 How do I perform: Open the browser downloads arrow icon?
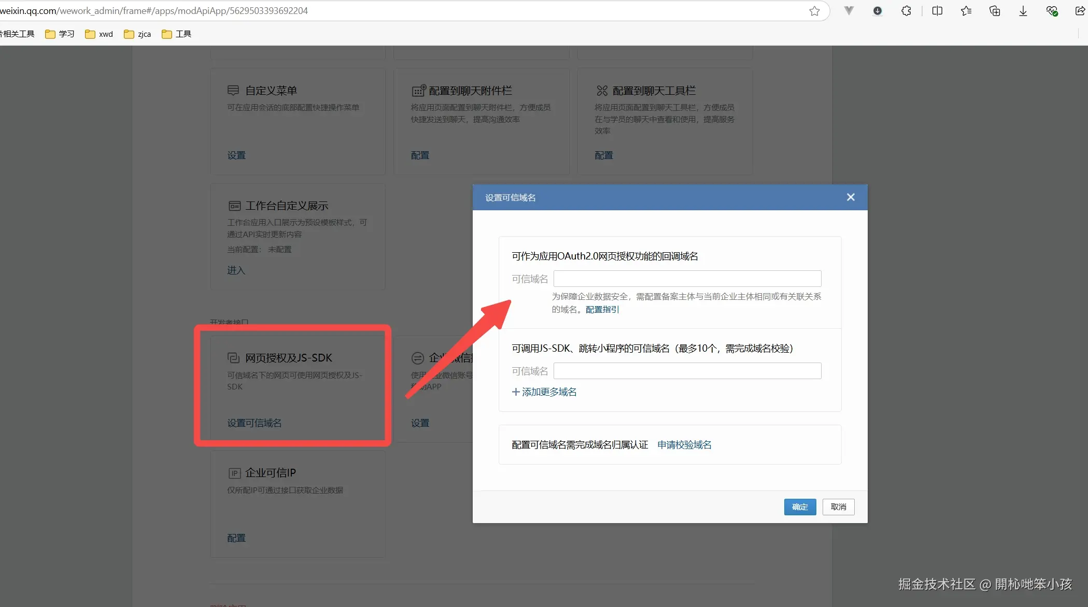pyautogui.click(x=1023, y=11)
